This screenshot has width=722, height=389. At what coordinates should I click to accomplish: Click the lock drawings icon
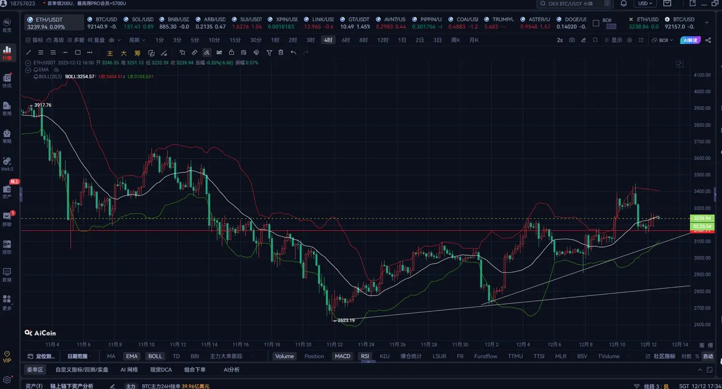tap(232, 53)
